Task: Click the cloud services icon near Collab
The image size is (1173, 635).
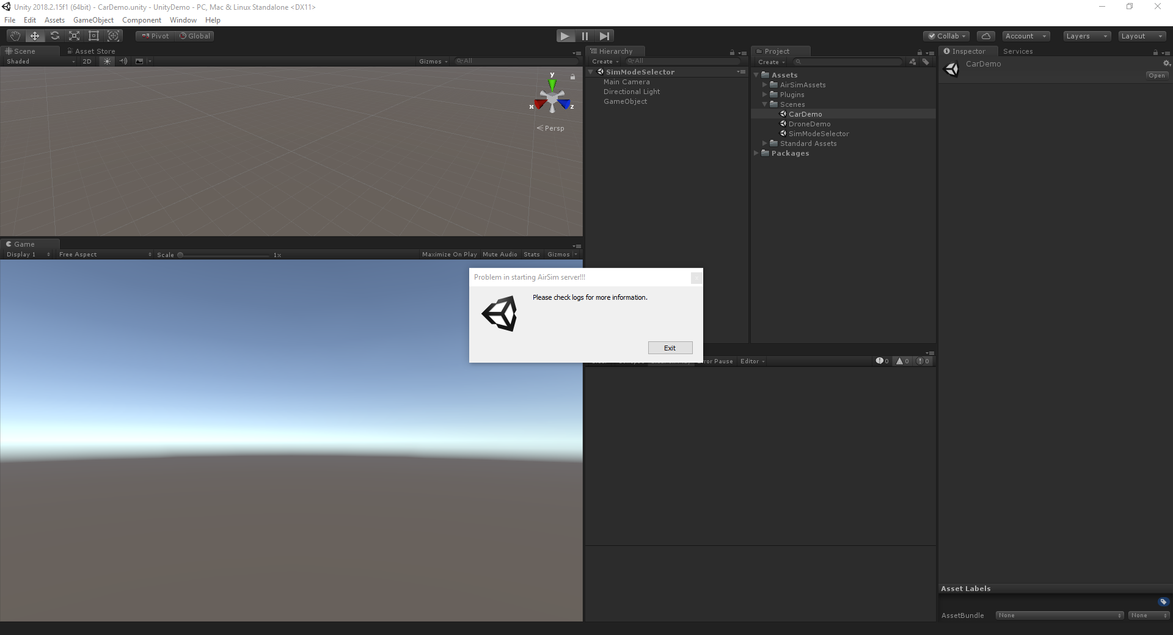Action: tap(985, 35)
